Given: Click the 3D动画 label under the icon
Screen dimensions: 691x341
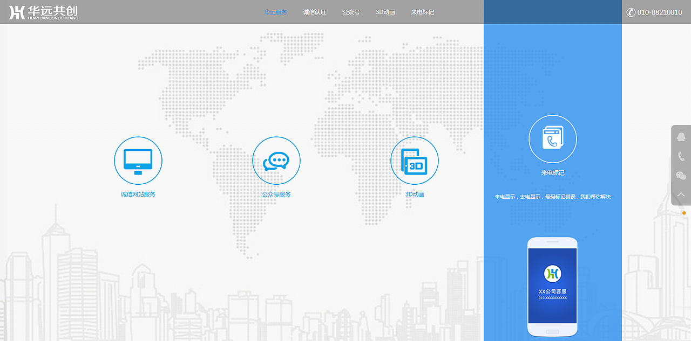Looking at the screenshot, I should pos(415,194).
